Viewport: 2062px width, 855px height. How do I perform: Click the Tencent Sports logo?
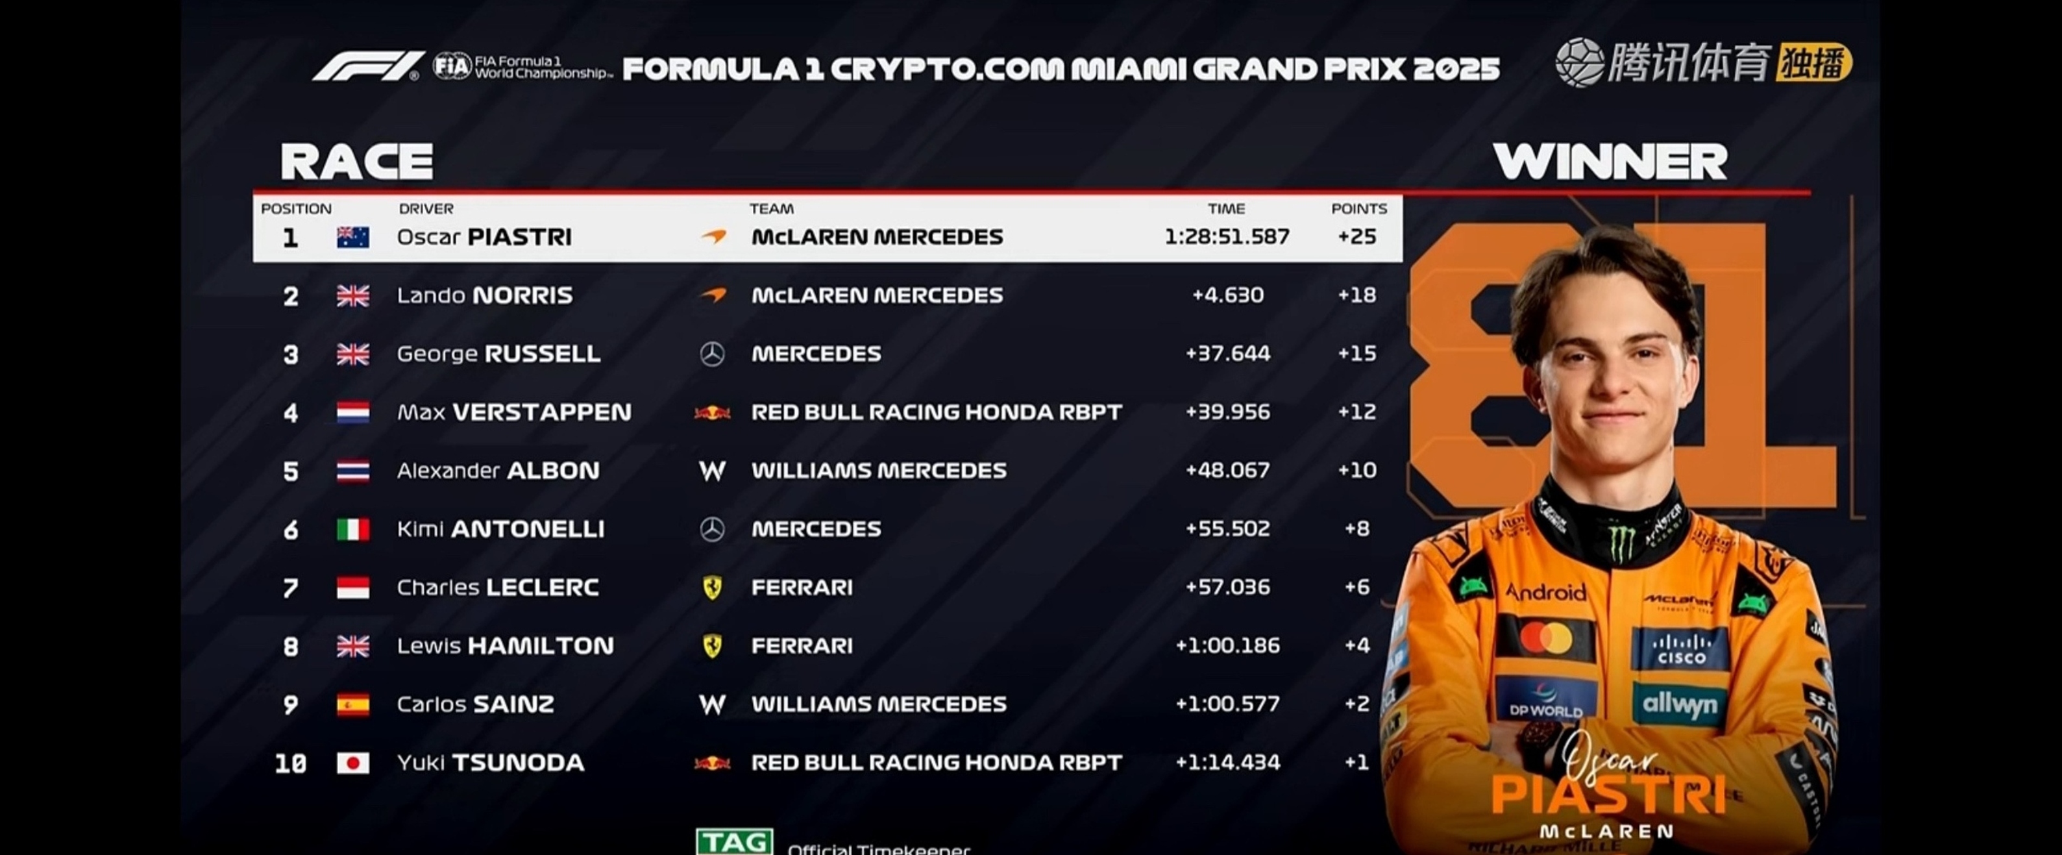click(x=1662, y=62)
